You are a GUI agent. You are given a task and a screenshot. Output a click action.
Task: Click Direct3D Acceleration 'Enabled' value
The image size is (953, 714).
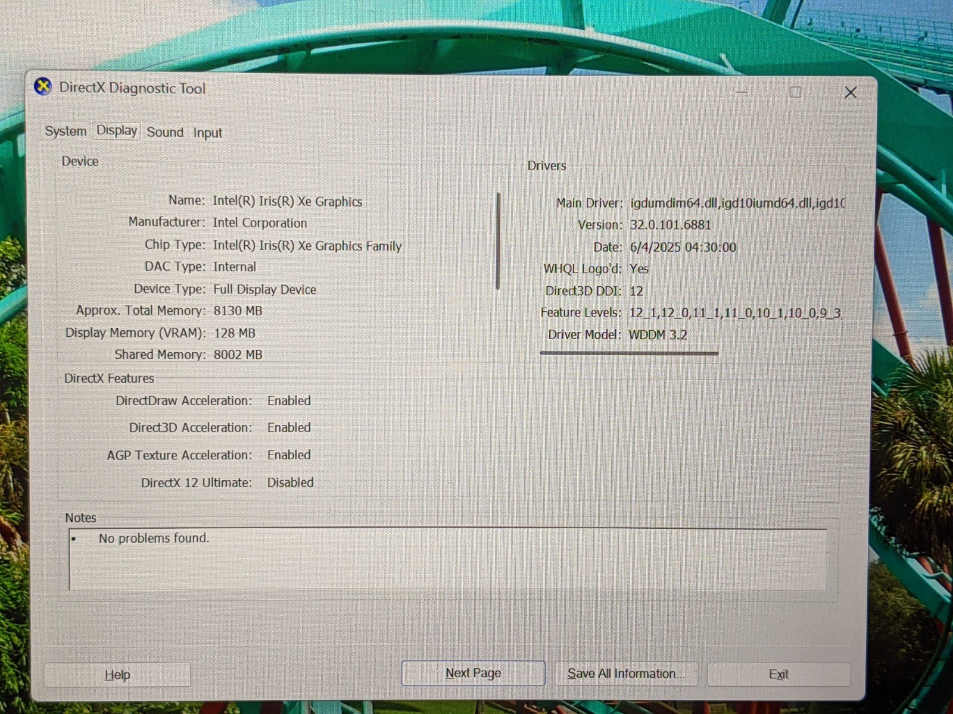289,428
